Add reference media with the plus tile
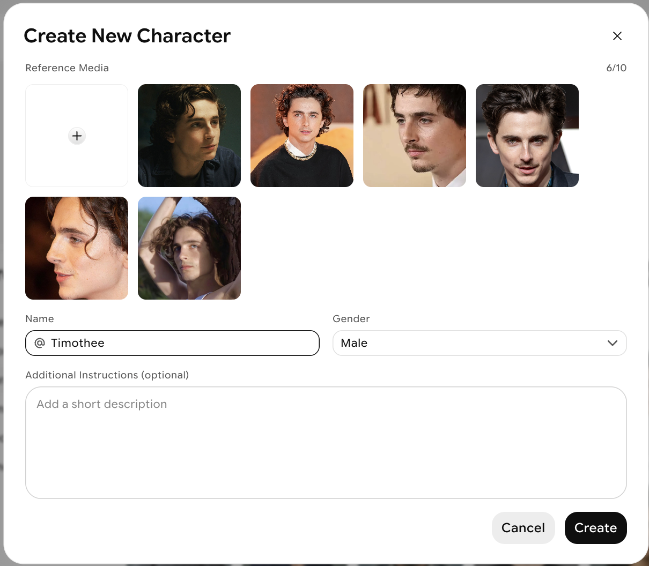The width and height of the screenshot is (649, 566). [x=77, y=136]
